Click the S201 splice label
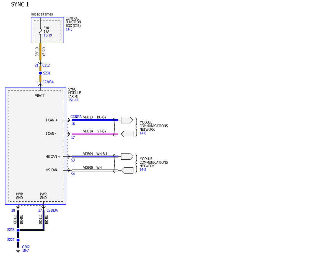332x256 pixels. point(47,73)
